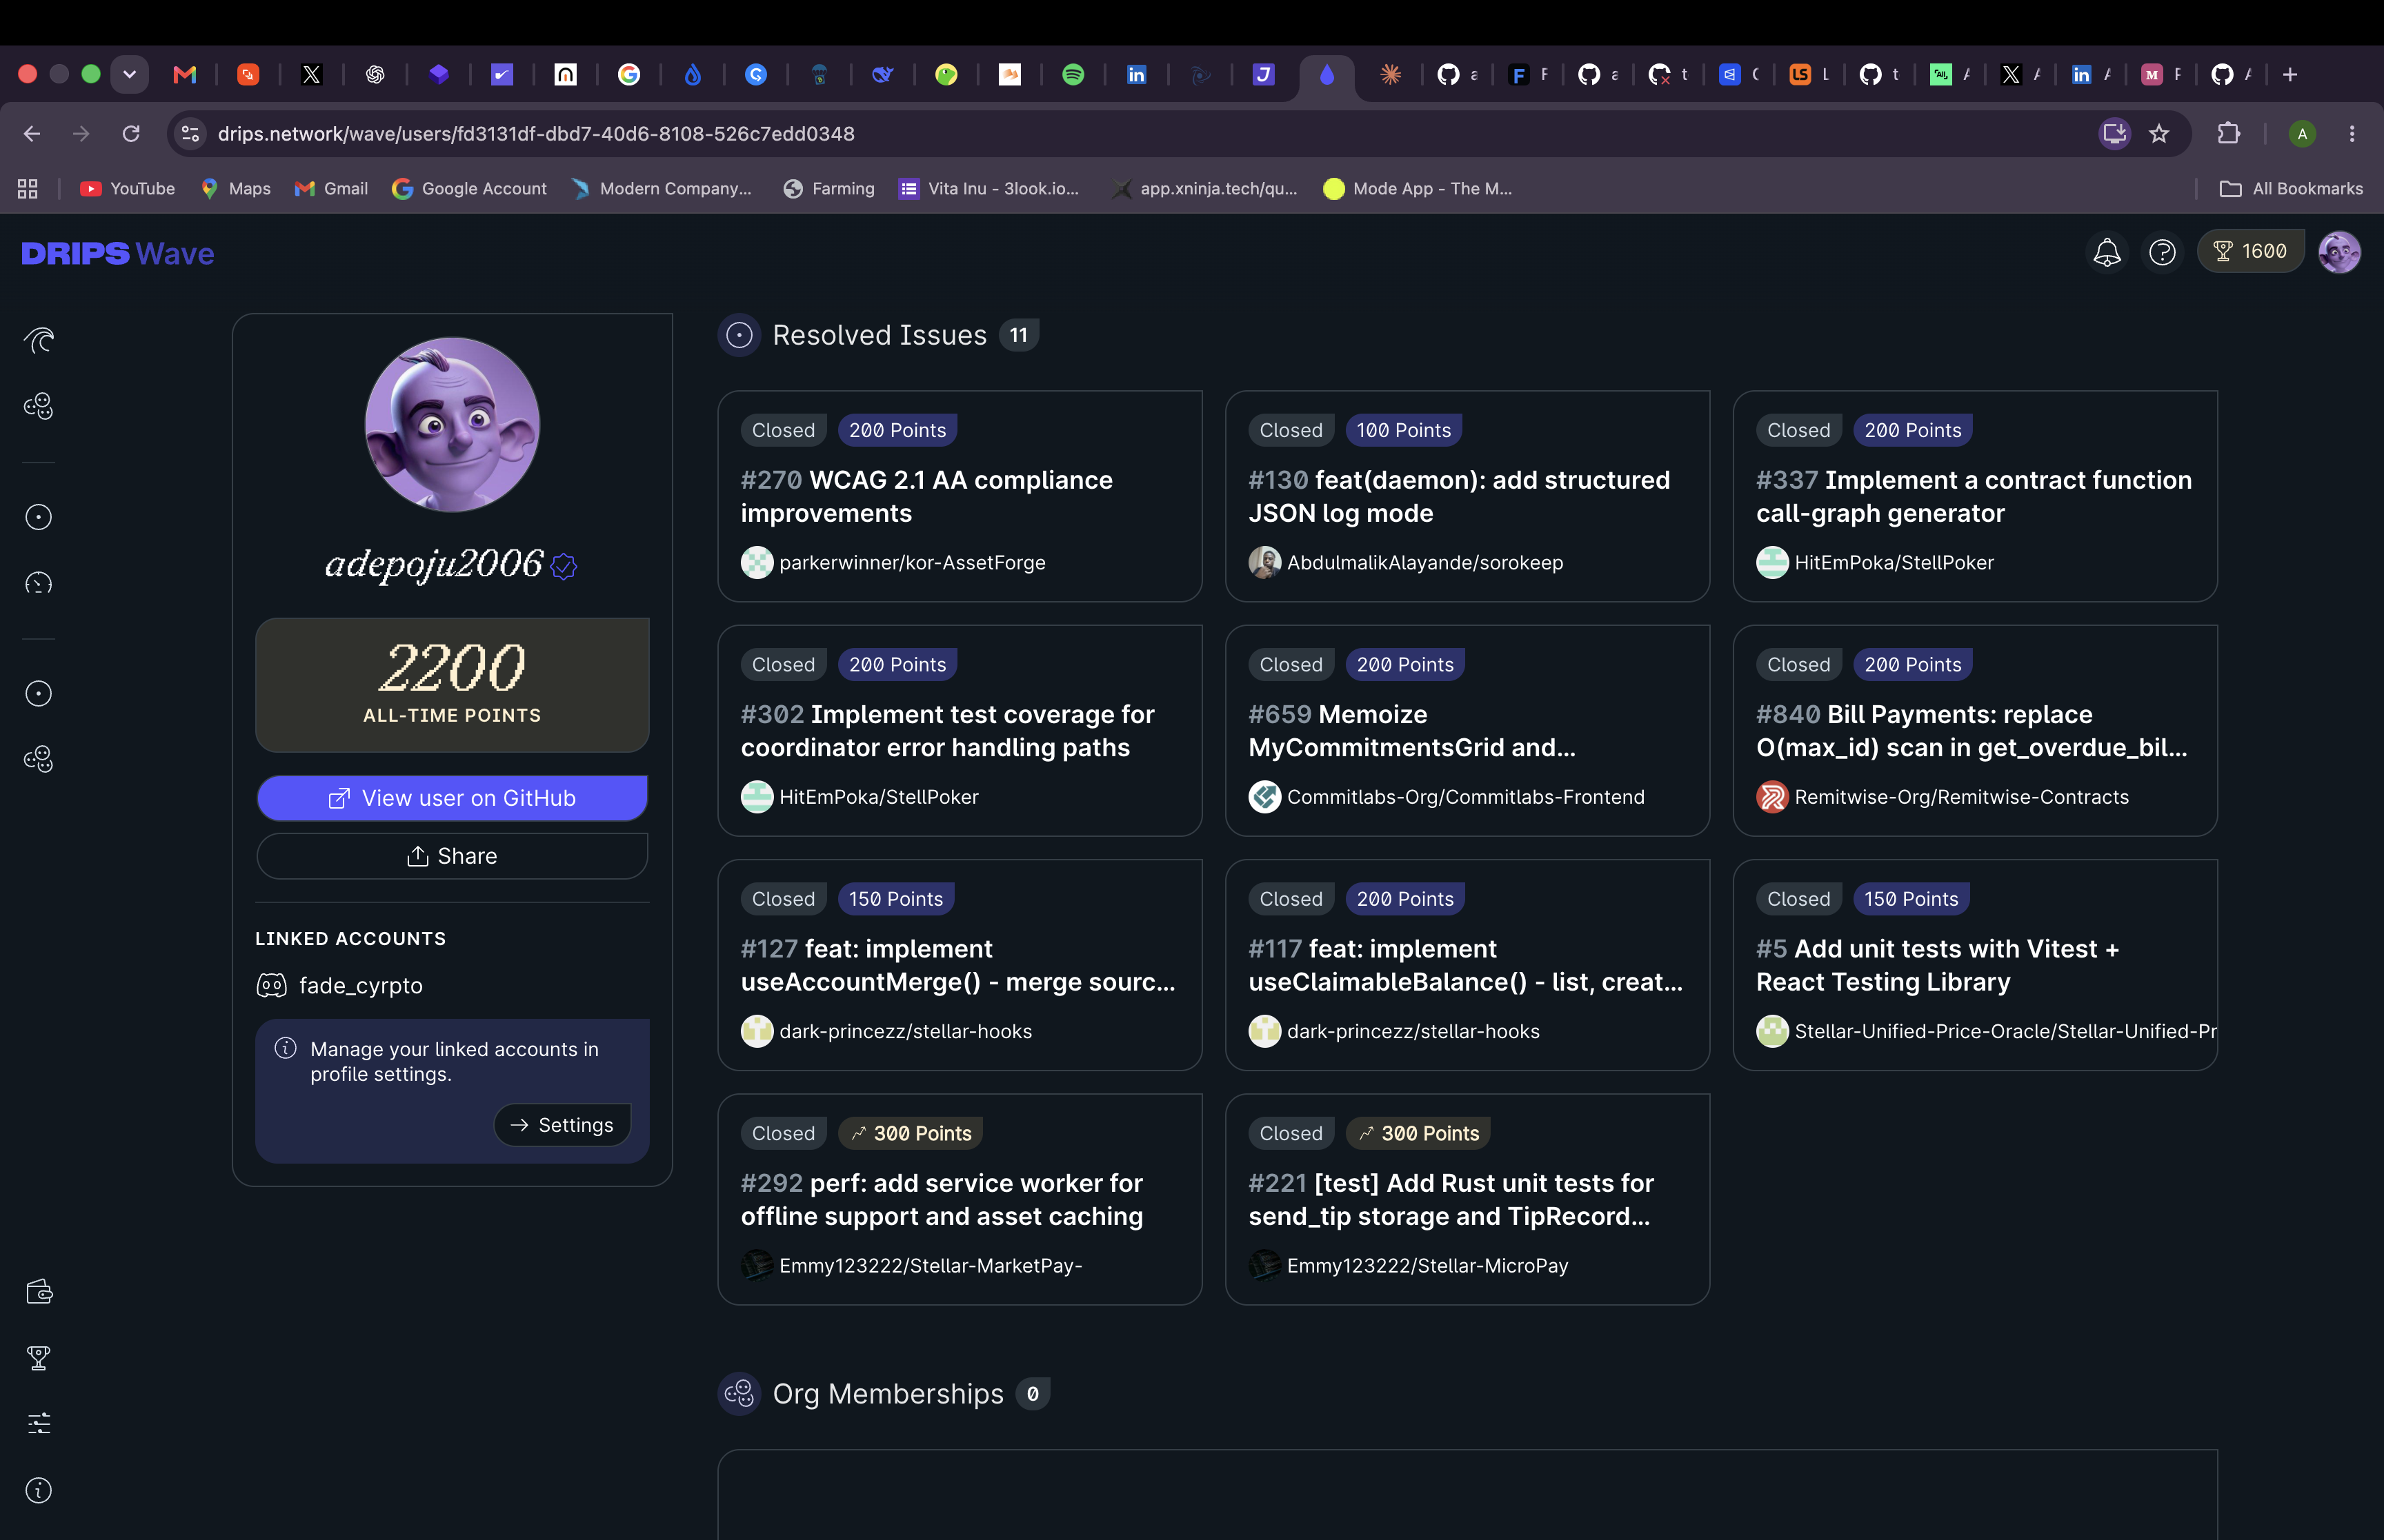This screenshot has width=2384, height=1540.
Task: Open the Extensions puzzle icon
Action: point(2228,133)
